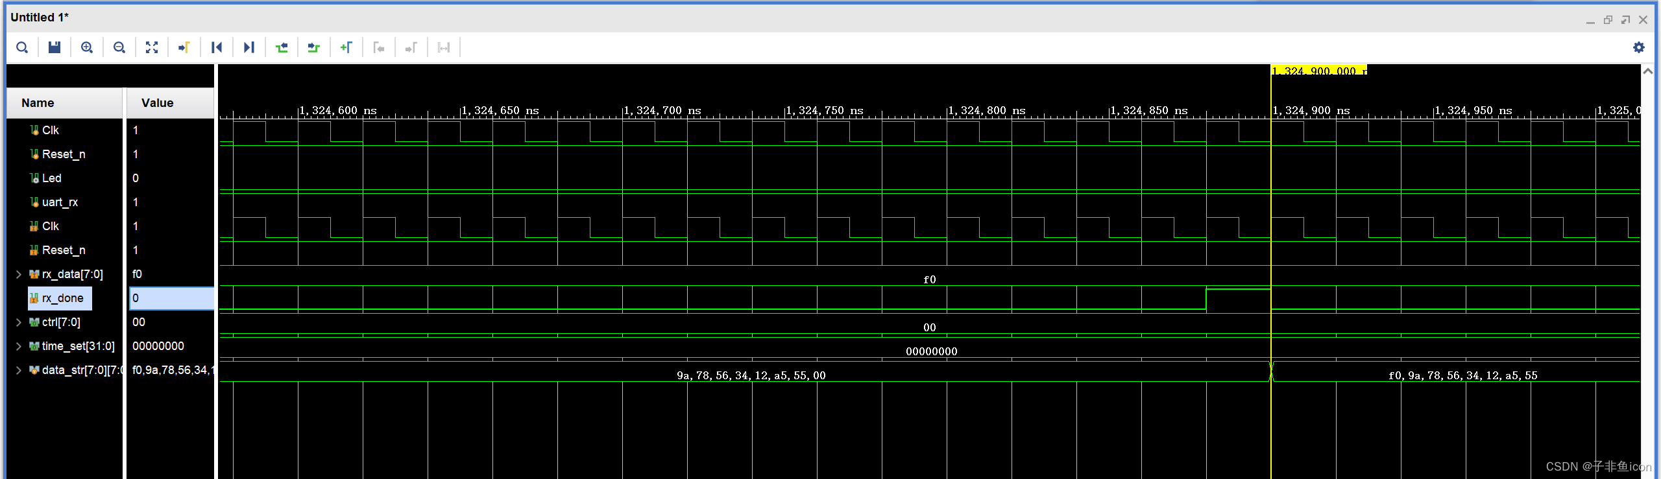1661x479 pixels.
Task: Expand the ctrl[7:0] bus
Action: (x=19, y=322)
